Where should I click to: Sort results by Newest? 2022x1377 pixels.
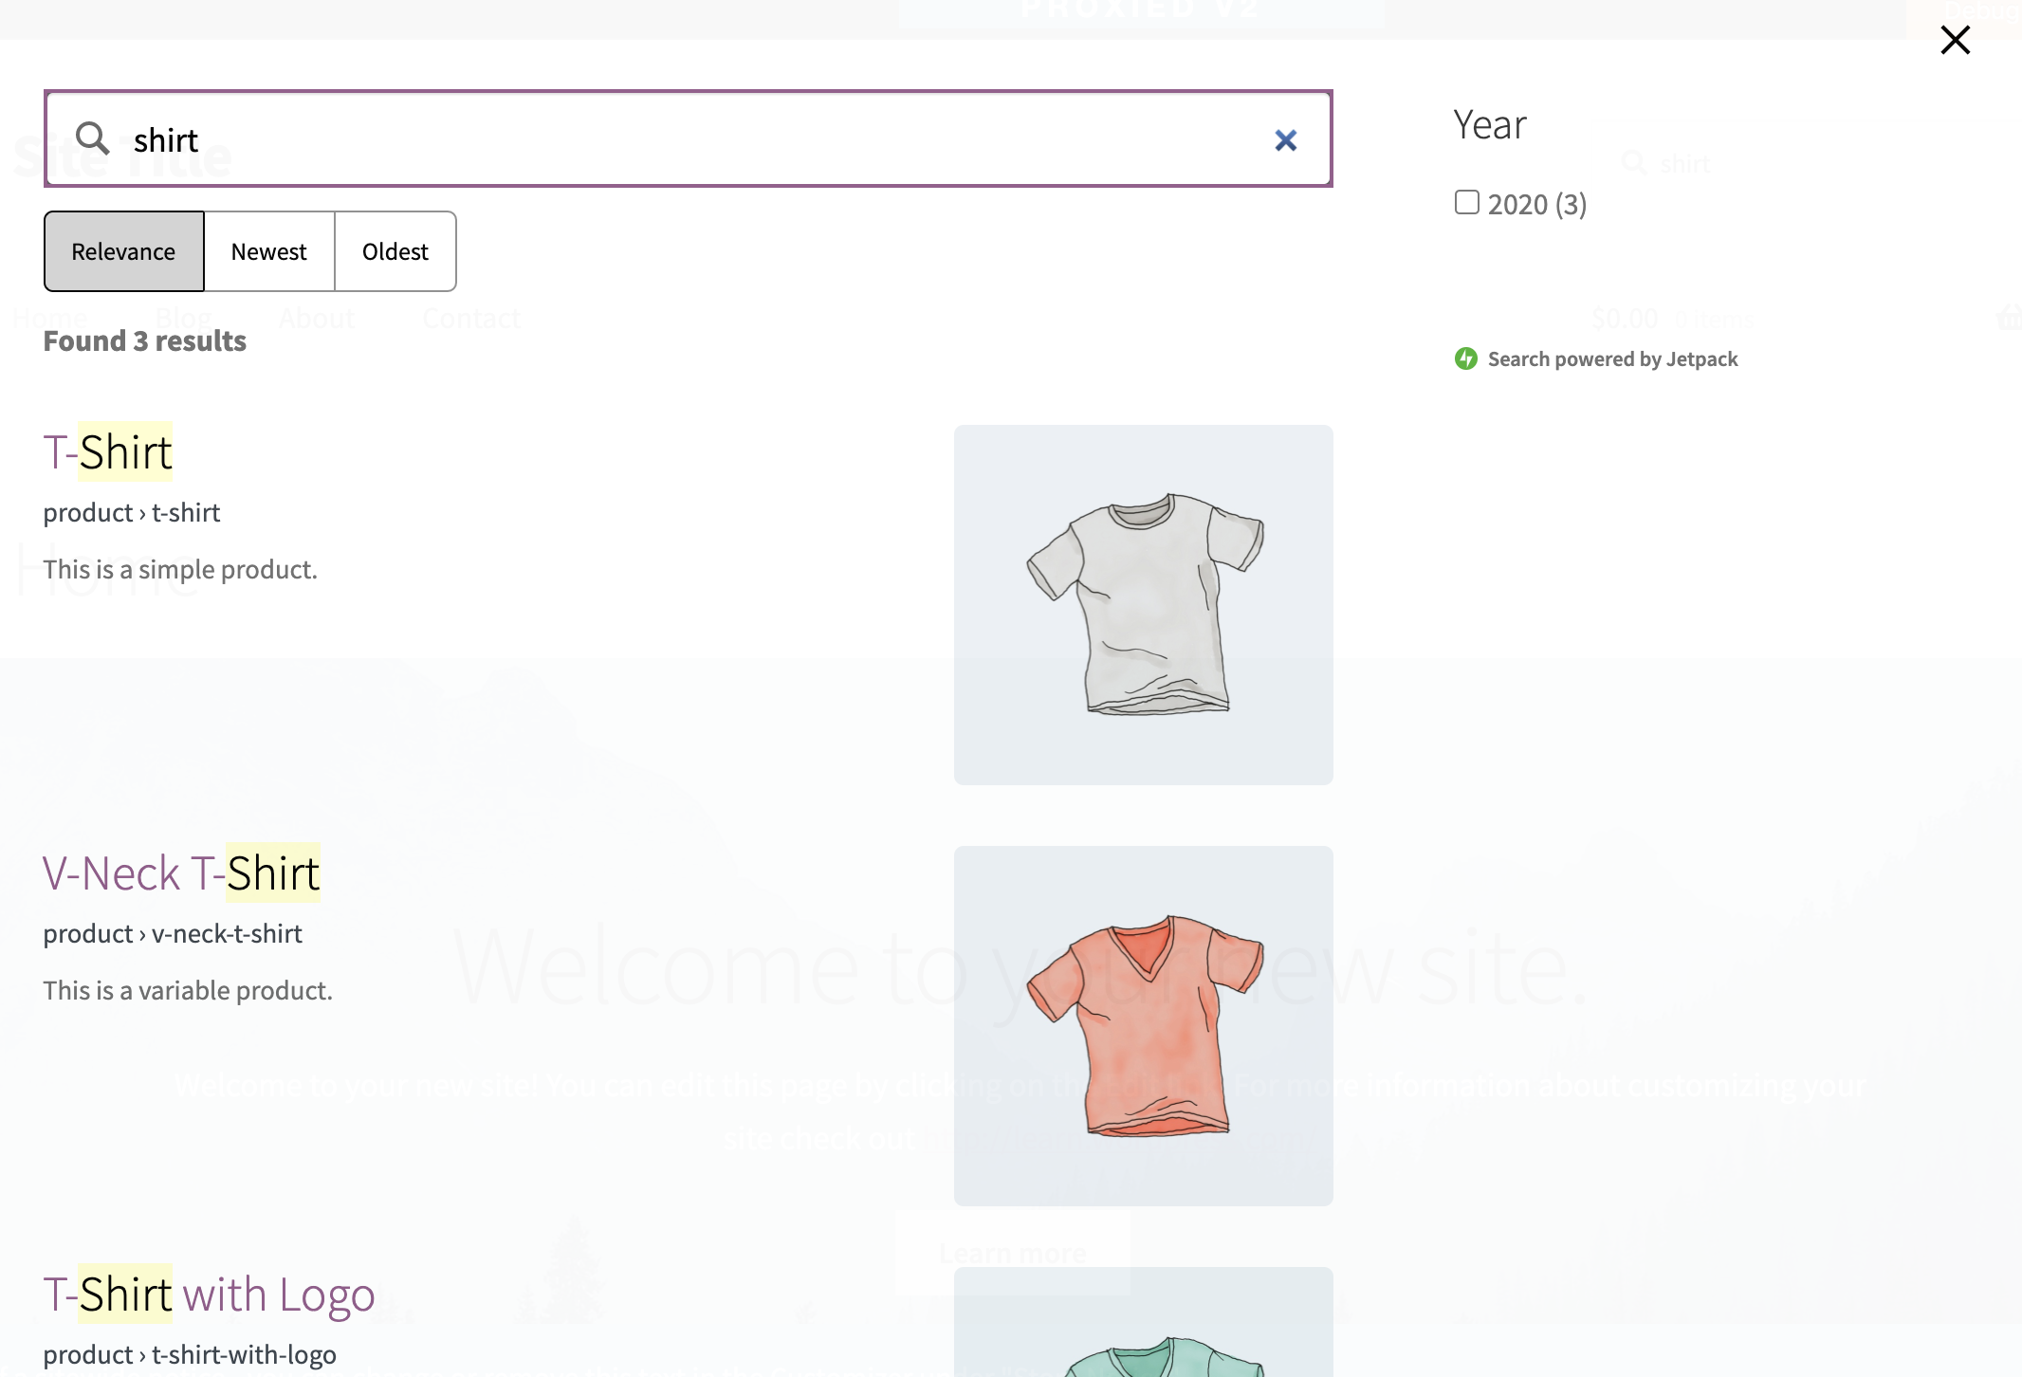tap(269, 251)
